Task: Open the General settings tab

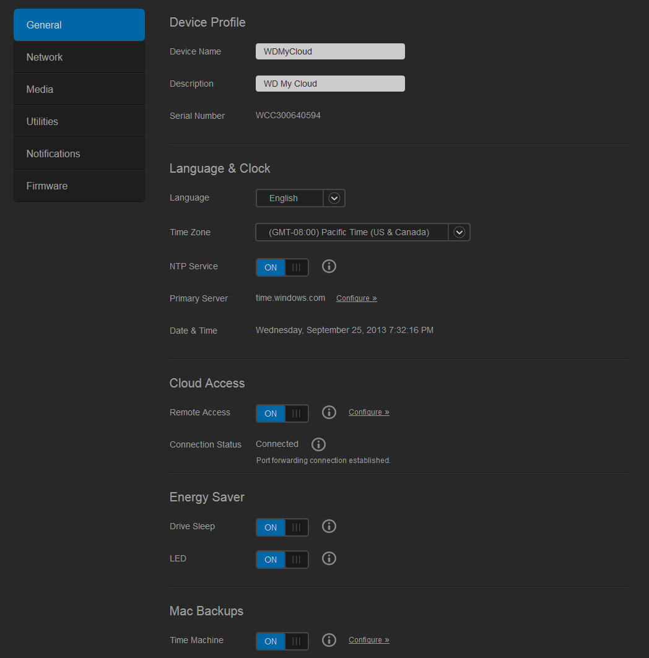Action: tap(79, 25)
